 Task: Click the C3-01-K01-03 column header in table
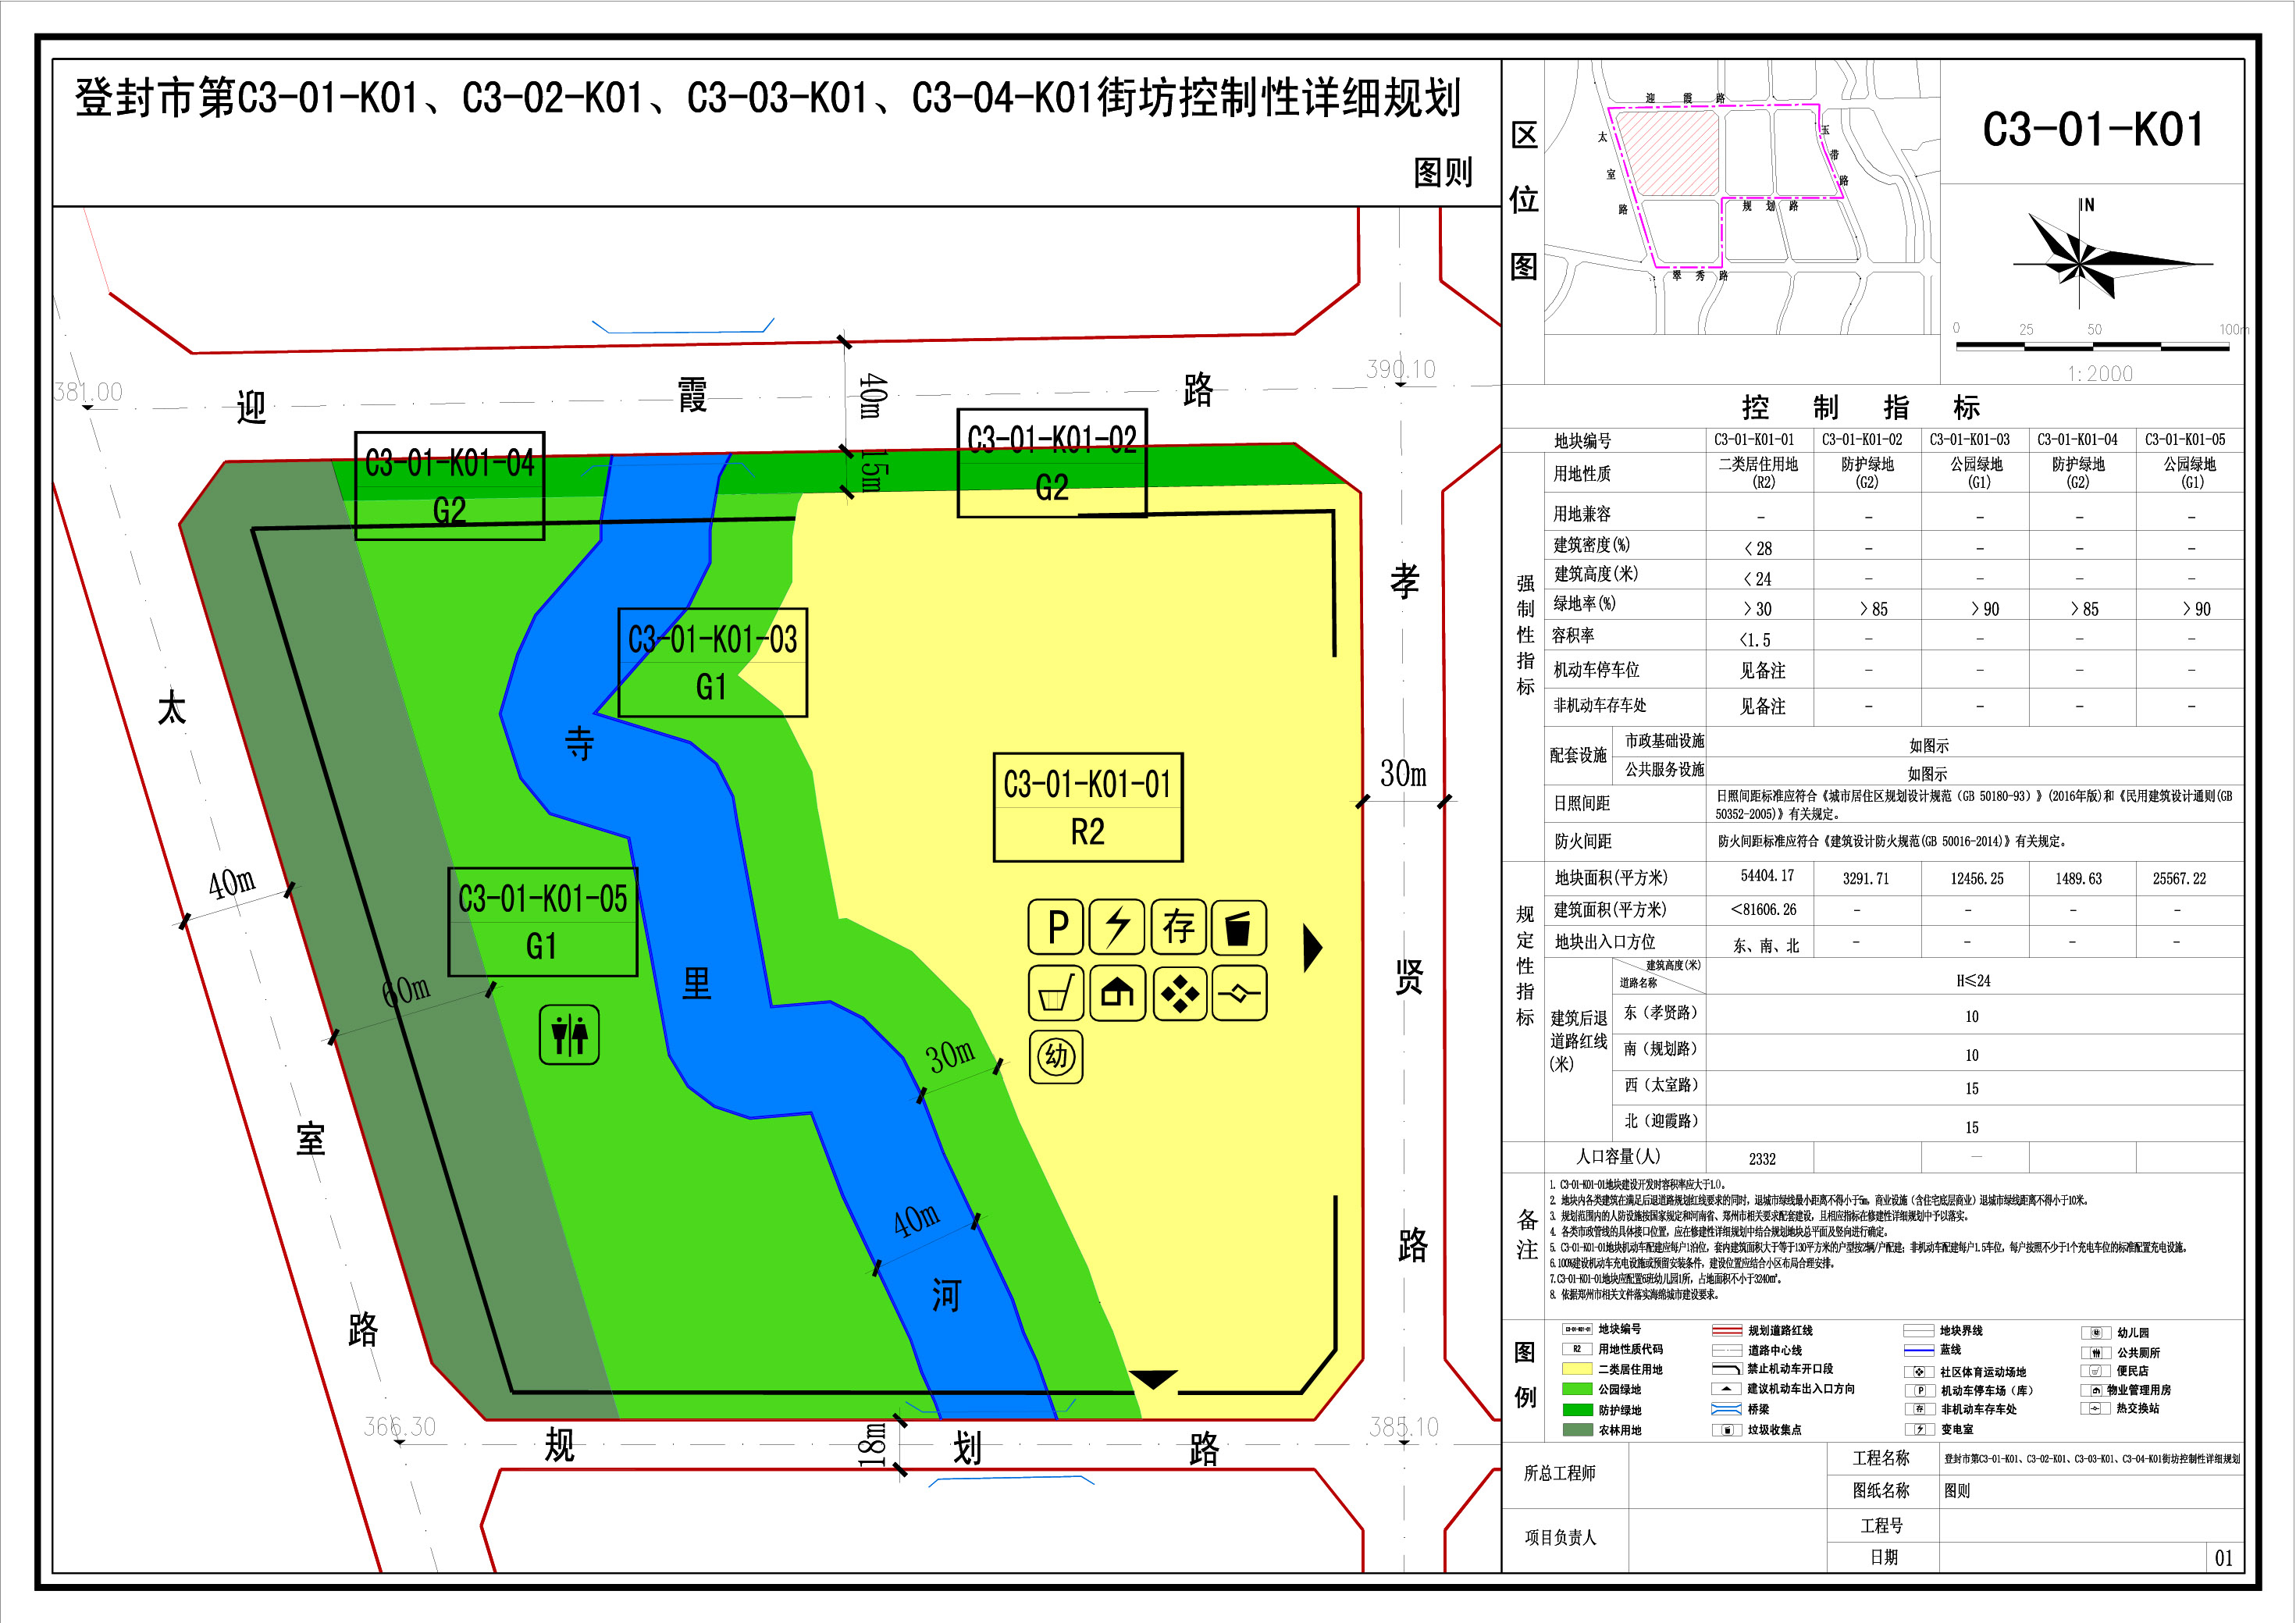(x=1969, y=439)
